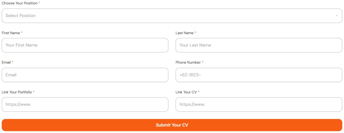Screen dimensions: 344x133
Task: Select the Email input box
Action: coord(85,75)
